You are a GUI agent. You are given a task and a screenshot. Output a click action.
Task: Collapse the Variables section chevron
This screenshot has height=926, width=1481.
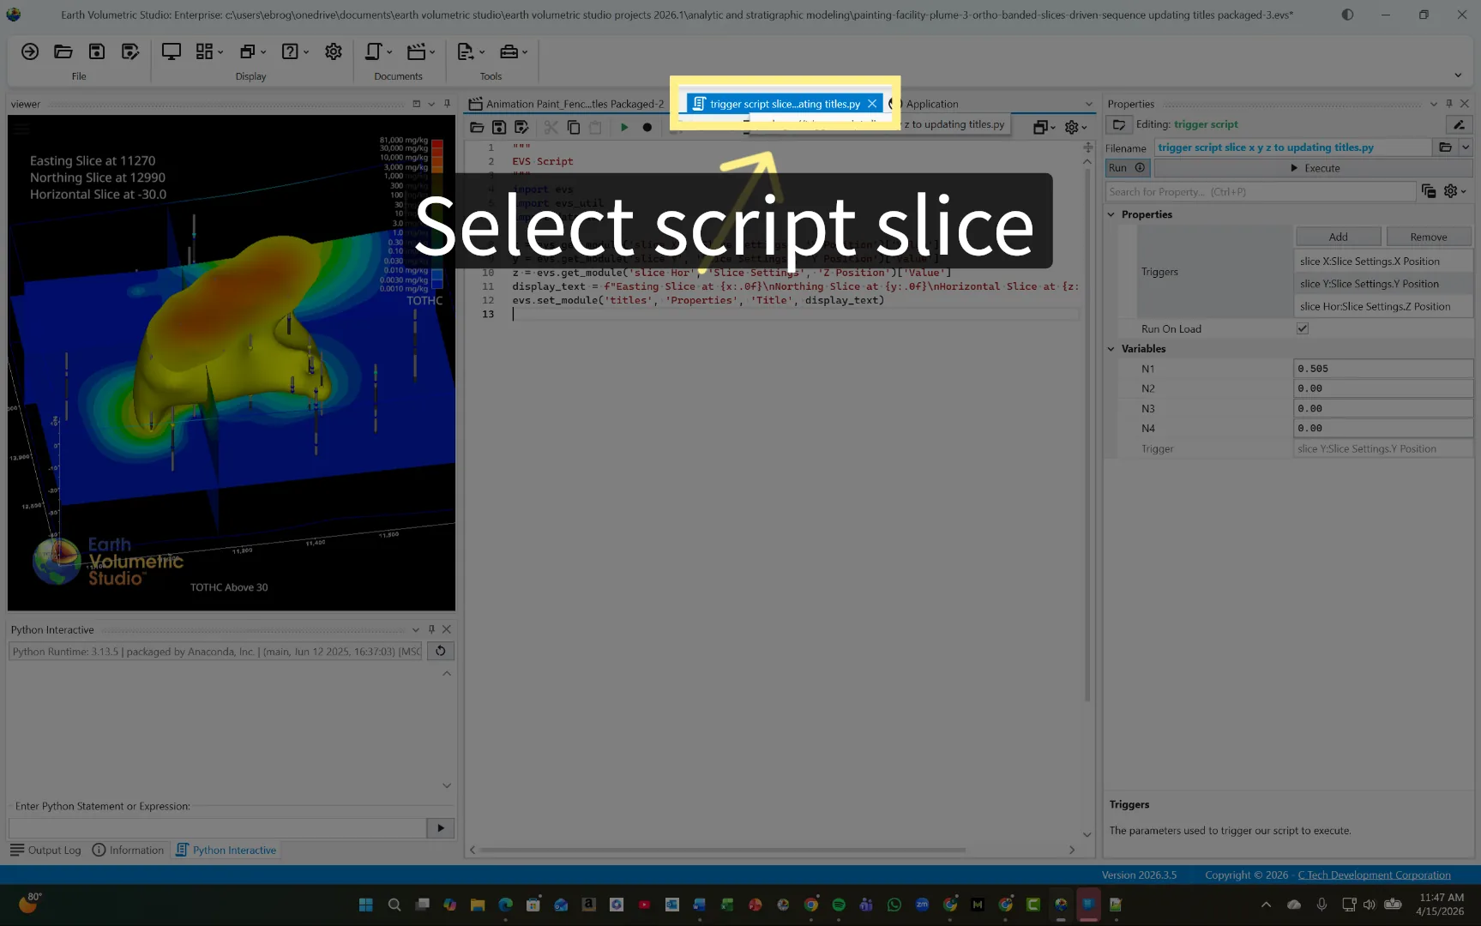tap(1111, 349)
